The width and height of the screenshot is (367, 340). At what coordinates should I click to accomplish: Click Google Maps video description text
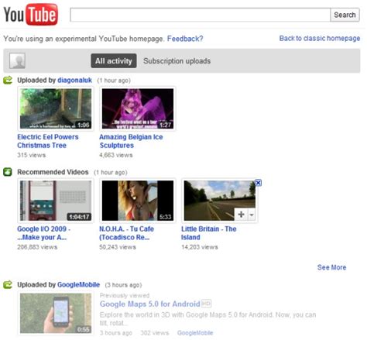[x=208, y=319]
